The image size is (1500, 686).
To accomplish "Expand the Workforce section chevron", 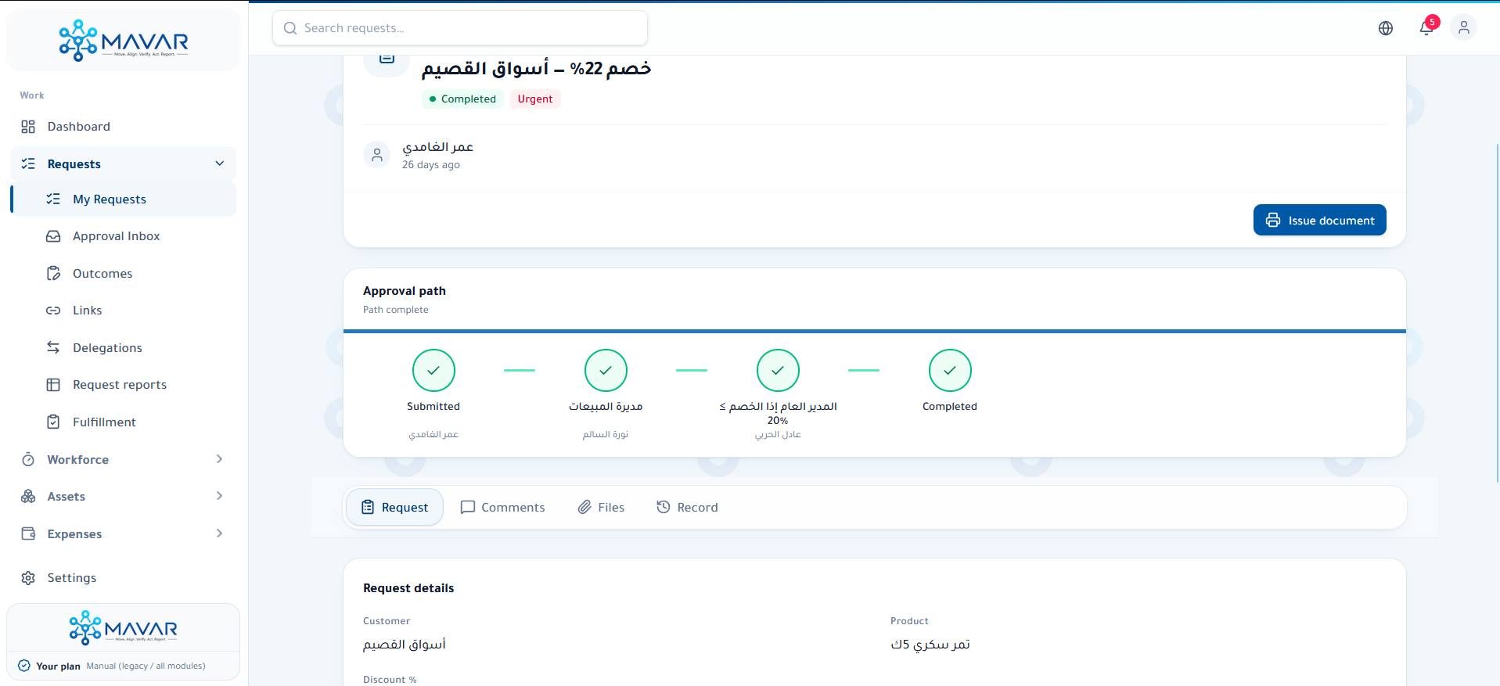I will (x=220, y=459).
